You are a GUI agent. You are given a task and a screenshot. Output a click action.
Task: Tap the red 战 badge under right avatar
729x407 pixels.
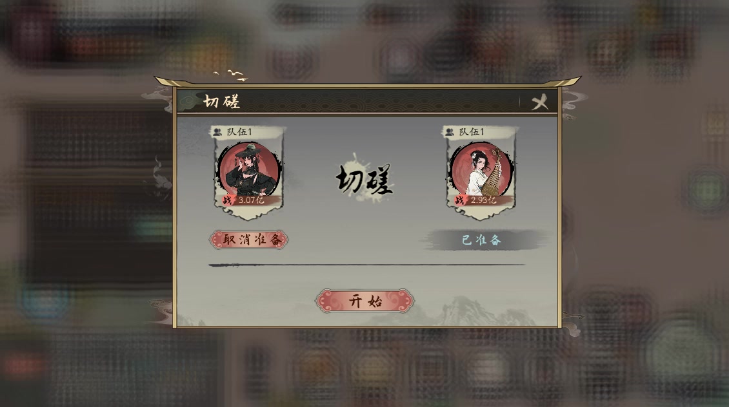click(x=460, y=200)
